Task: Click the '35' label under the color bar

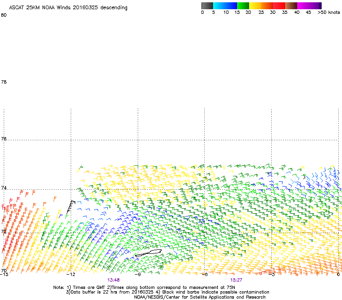Action: [285, 12]
